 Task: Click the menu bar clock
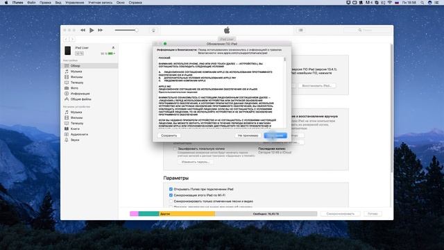pyautogui.click(x=409, y=3)
